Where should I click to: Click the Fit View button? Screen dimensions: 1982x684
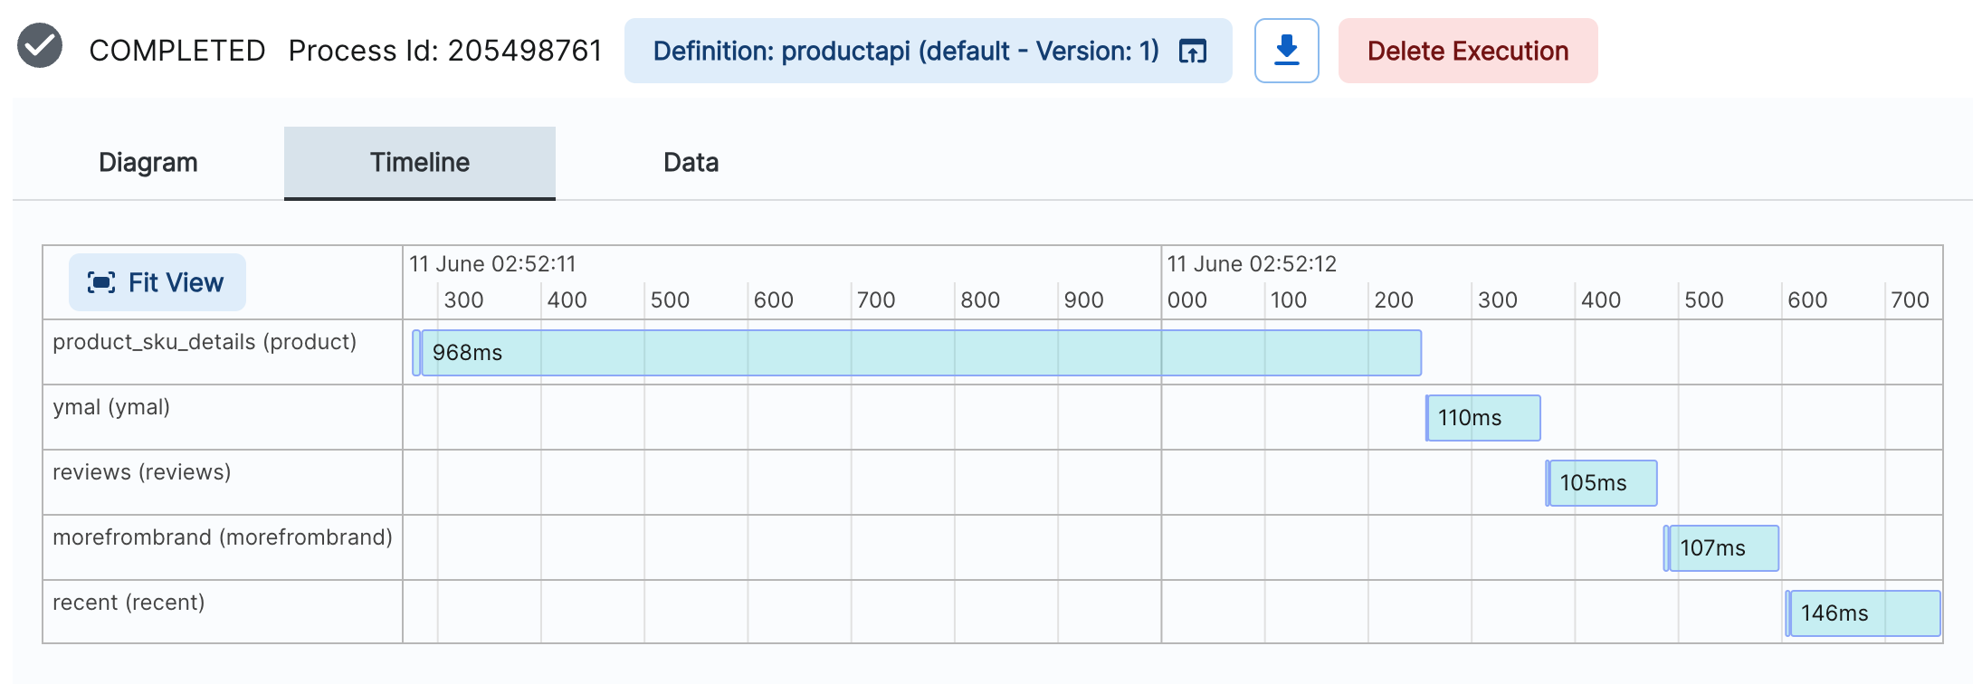157,281
